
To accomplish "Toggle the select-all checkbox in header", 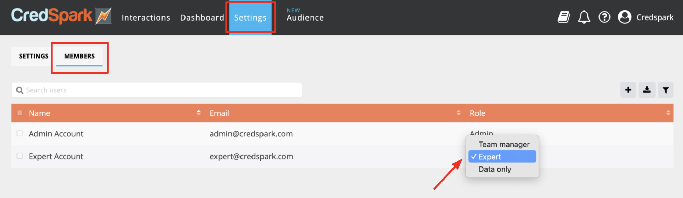I will coord(20,113).
